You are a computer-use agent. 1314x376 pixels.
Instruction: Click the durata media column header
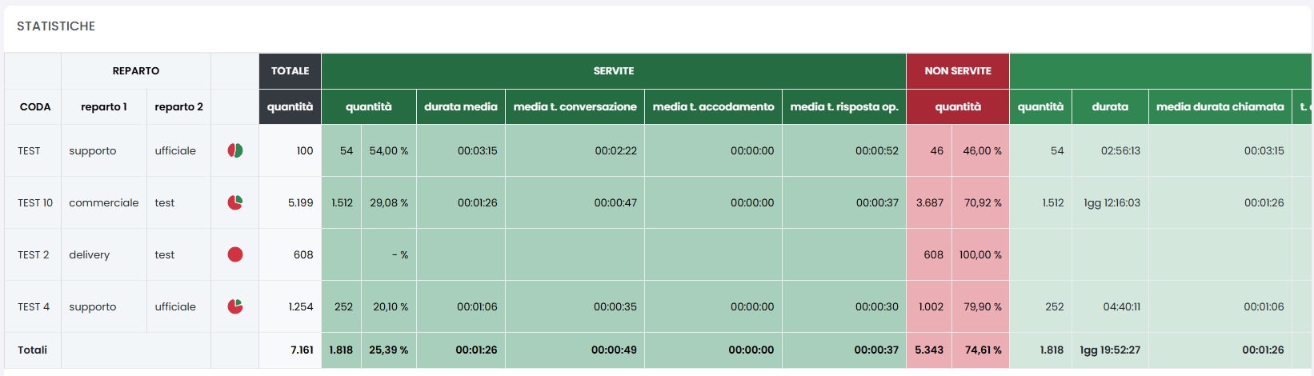pos(460,106)
